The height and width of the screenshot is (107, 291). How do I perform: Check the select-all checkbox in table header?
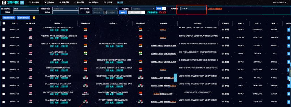coord(3,23)
